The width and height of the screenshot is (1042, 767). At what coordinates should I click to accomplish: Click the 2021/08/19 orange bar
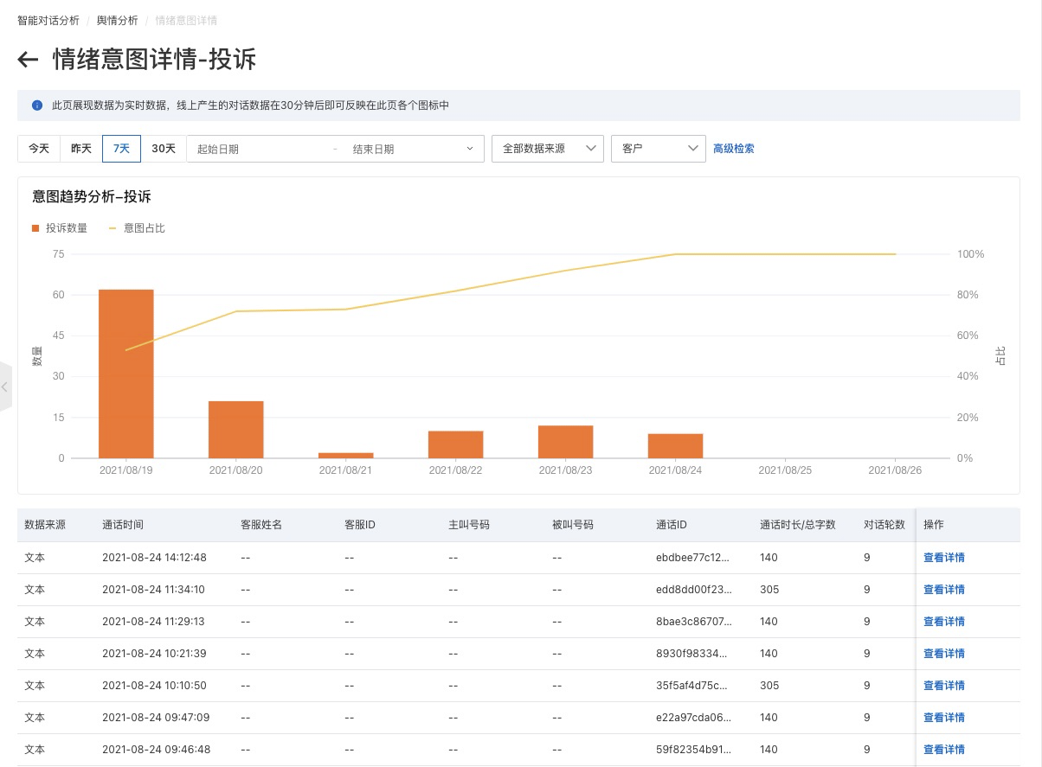(126, 374)
